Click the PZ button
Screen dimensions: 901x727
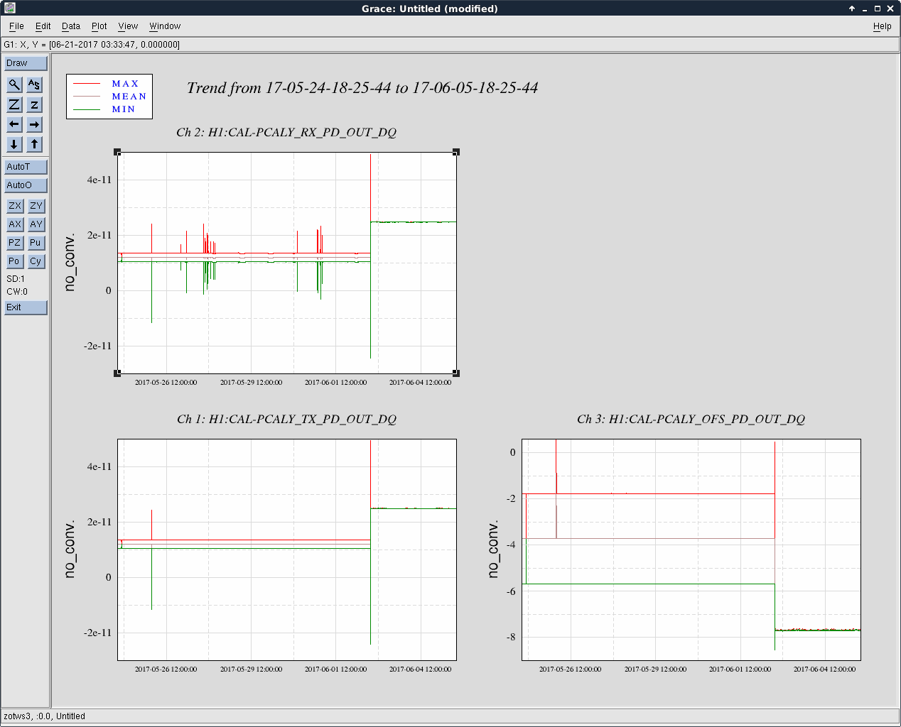coord(15,243)
